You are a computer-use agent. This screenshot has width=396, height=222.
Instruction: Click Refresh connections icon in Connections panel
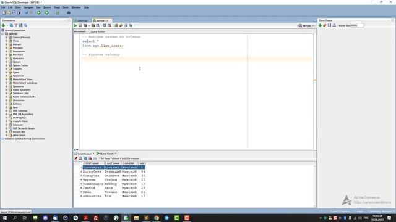click(11, 25)
